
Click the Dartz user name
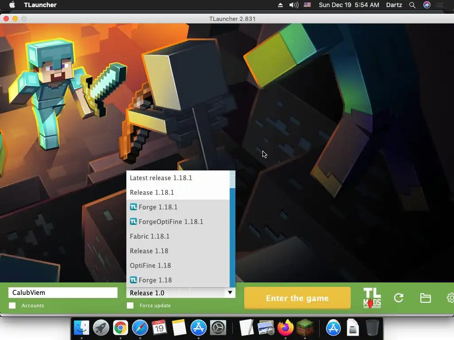coord(394,5)
